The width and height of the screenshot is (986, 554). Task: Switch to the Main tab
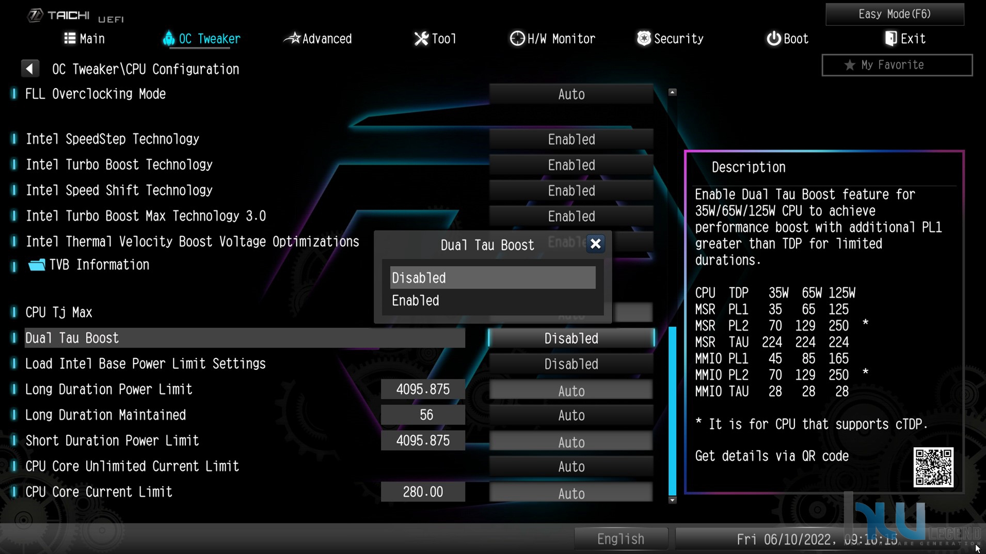click(x=85, y=39)
